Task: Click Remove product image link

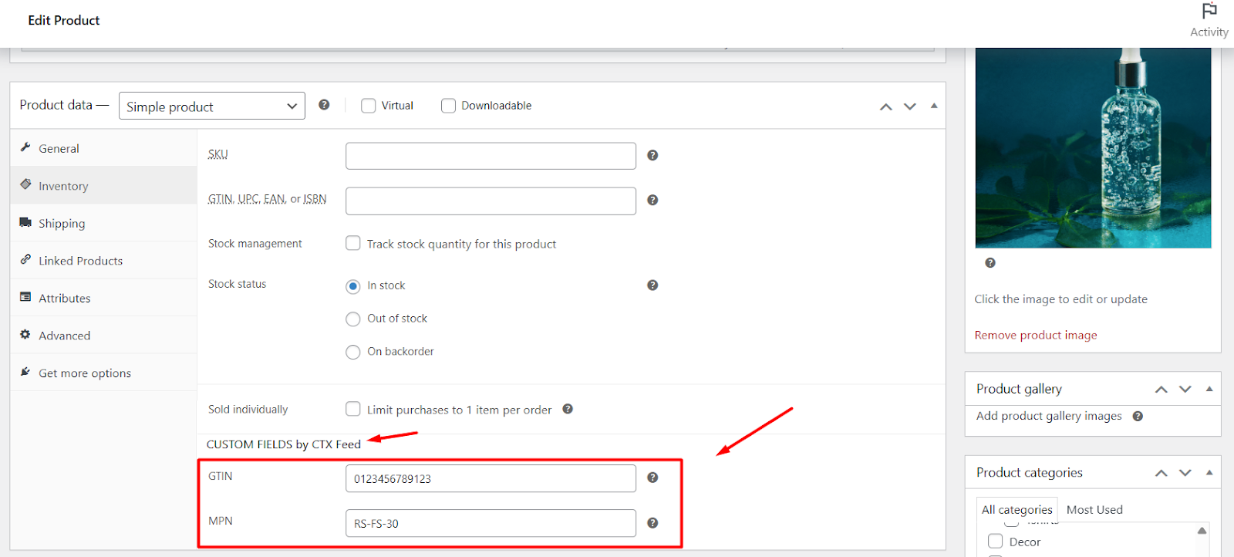Action: coord(1035,335)
